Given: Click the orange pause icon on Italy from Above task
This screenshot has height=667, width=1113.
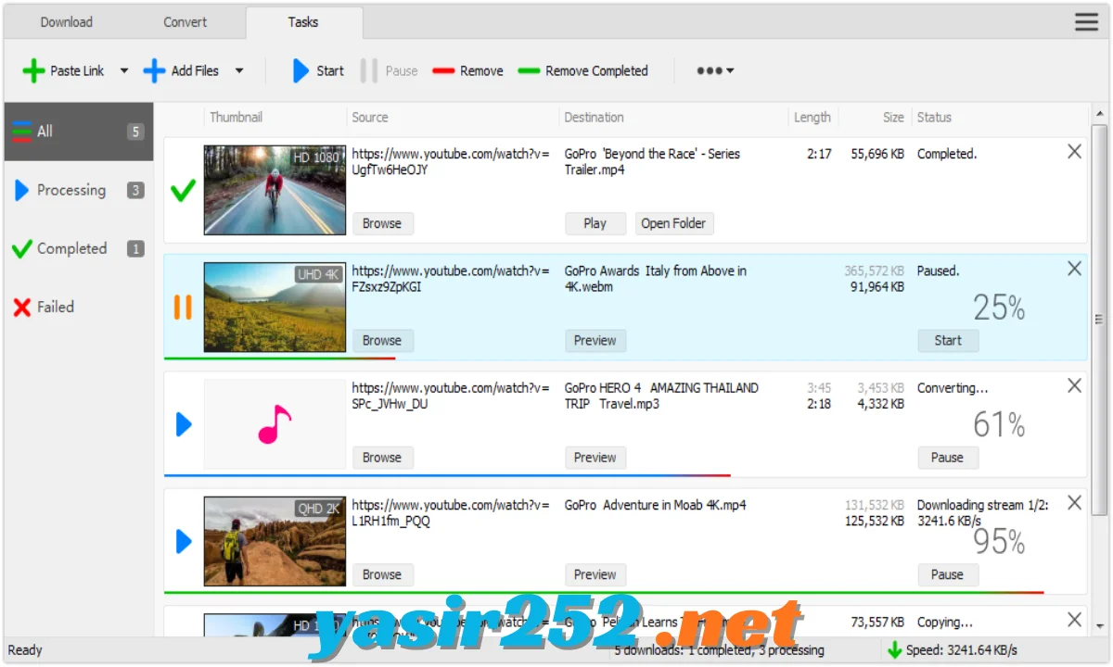Looking at the screenshot, I should pos(183,308).
